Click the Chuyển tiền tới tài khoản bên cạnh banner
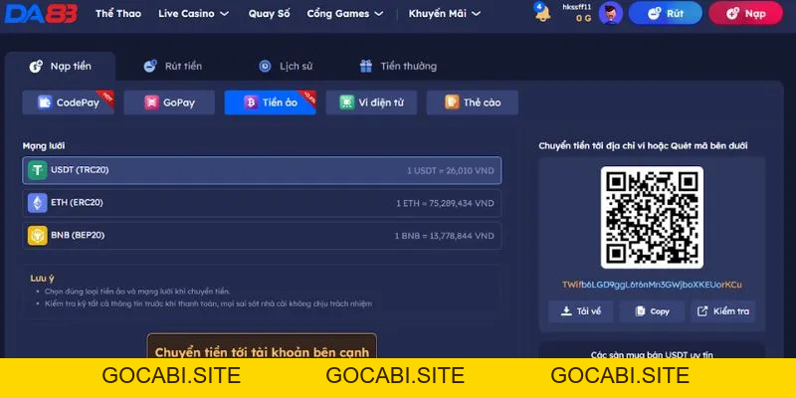 point(262,346)
